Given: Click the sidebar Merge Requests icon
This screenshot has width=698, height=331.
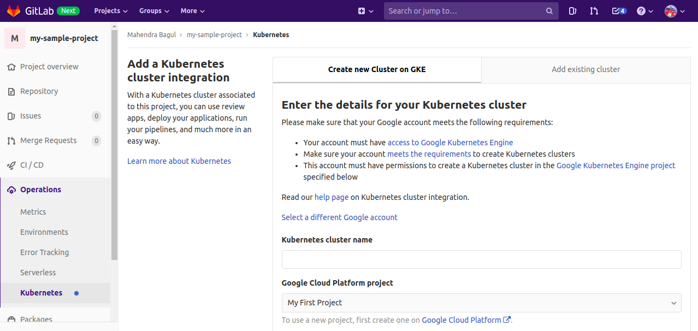Looking at the screenshot, I should coord(11,140).
